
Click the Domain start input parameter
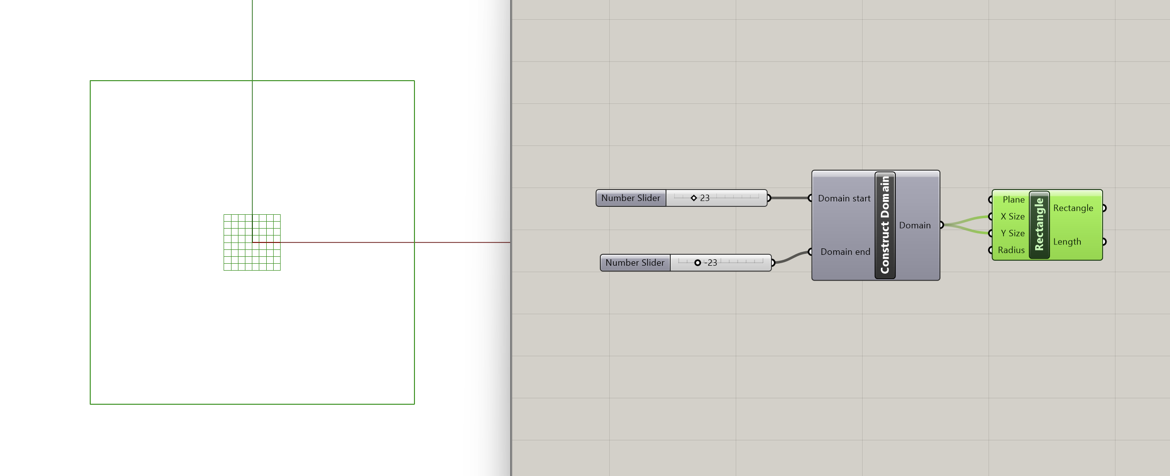click(844, 198)
